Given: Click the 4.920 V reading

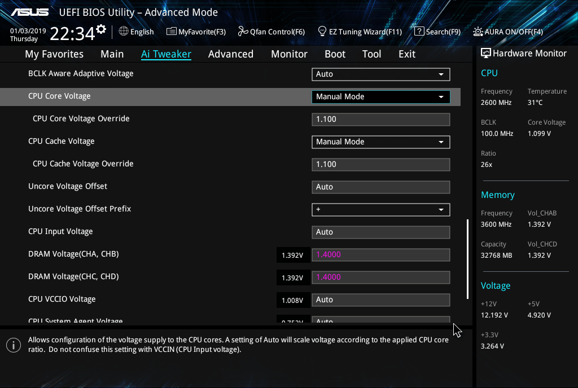Looking at the screenshot, I should (x=539, y=315).
